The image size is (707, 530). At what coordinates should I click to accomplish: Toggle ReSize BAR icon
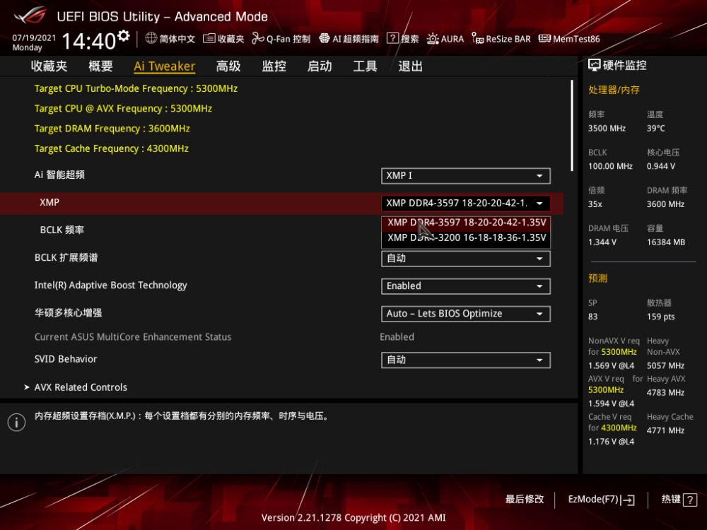click(x=477, y=39)
